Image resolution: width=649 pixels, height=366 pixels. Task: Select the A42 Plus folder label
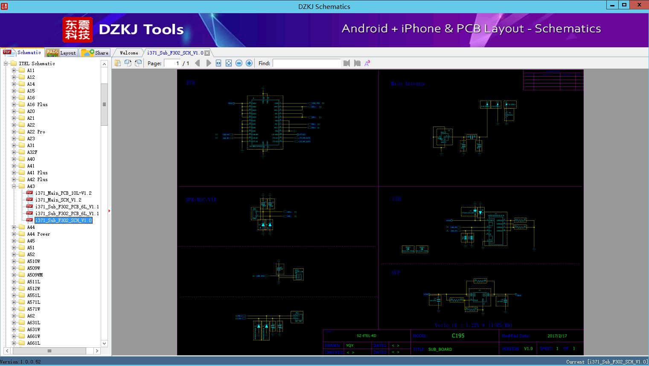[37, 179]
